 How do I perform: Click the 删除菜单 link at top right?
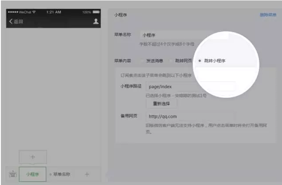point(268,15)
